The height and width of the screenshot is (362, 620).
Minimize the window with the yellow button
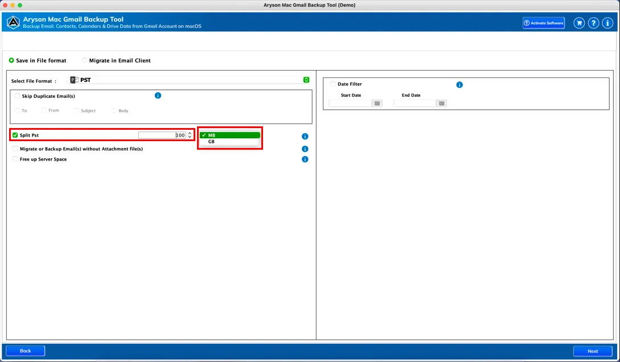click(13, 5)
